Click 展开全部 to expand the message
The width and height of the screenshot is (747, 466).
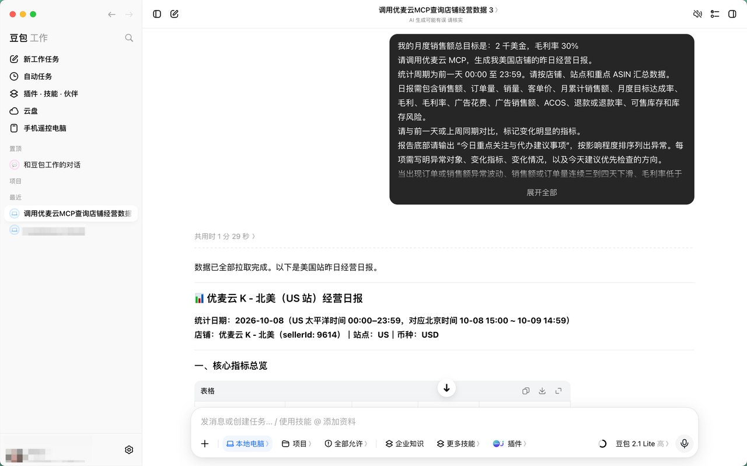coord(542,192)
